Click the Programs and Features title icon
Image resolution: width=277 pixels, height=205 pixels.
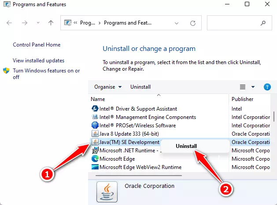coord(7,4)
